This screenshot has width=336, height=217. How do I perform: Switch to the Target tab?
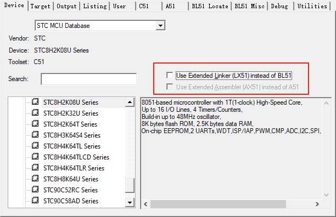(x=40, y=6)
